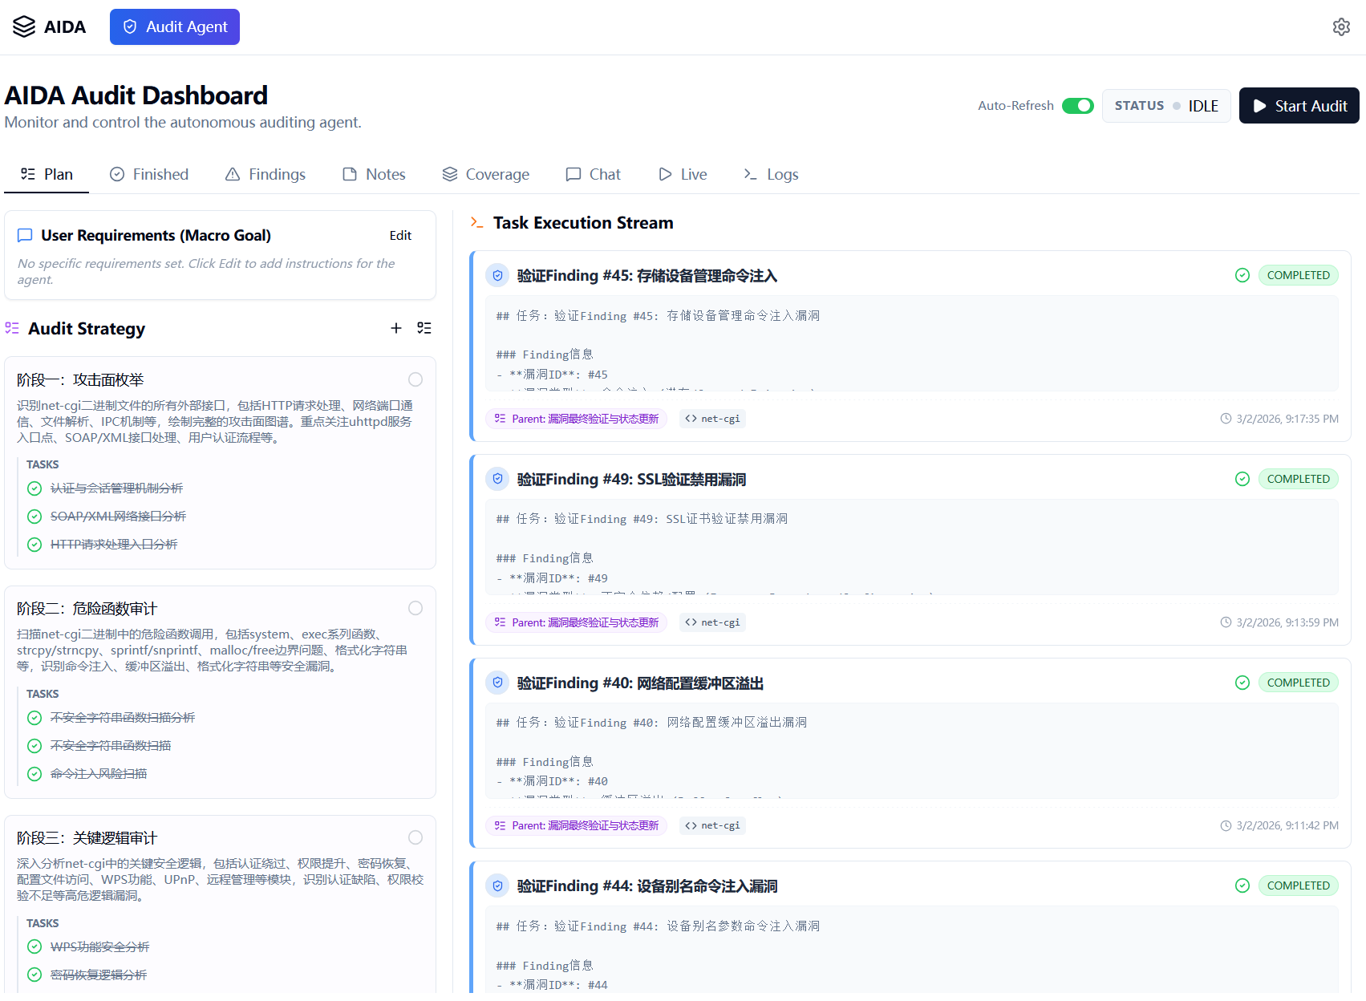Click the shield icon on Finding #45 card

[497, 275]
